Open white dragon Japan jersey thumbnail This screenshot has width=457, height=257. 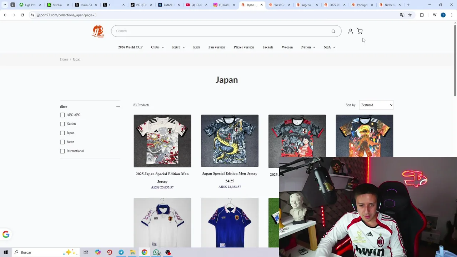162,141
